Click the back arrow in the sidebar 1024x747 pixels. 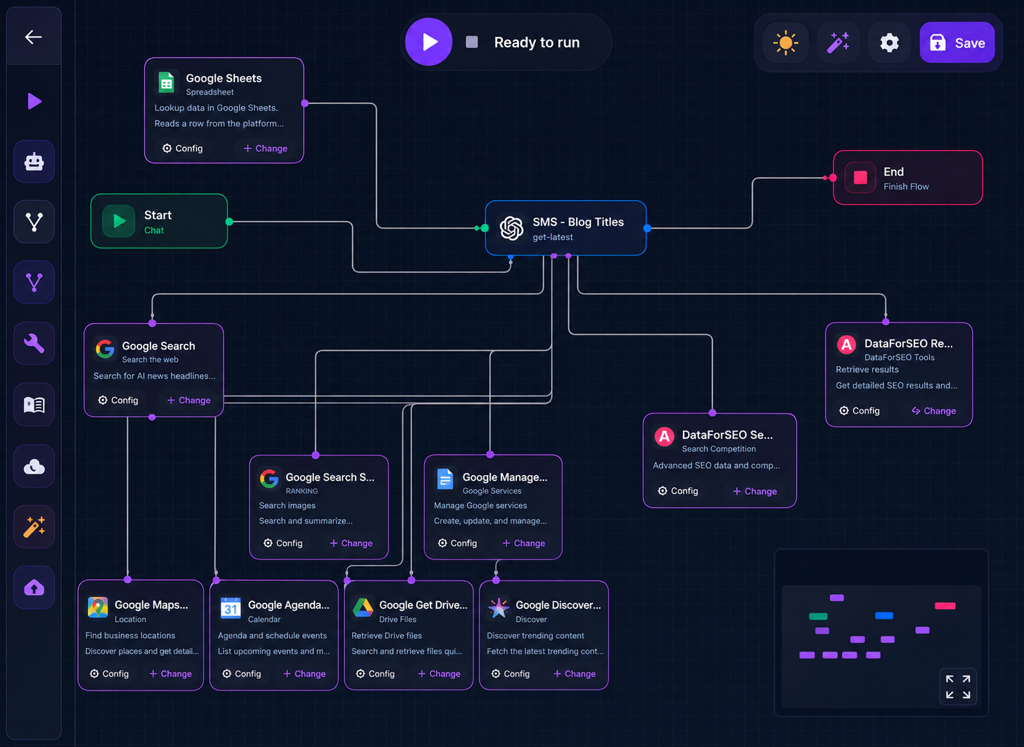[33, 37]
